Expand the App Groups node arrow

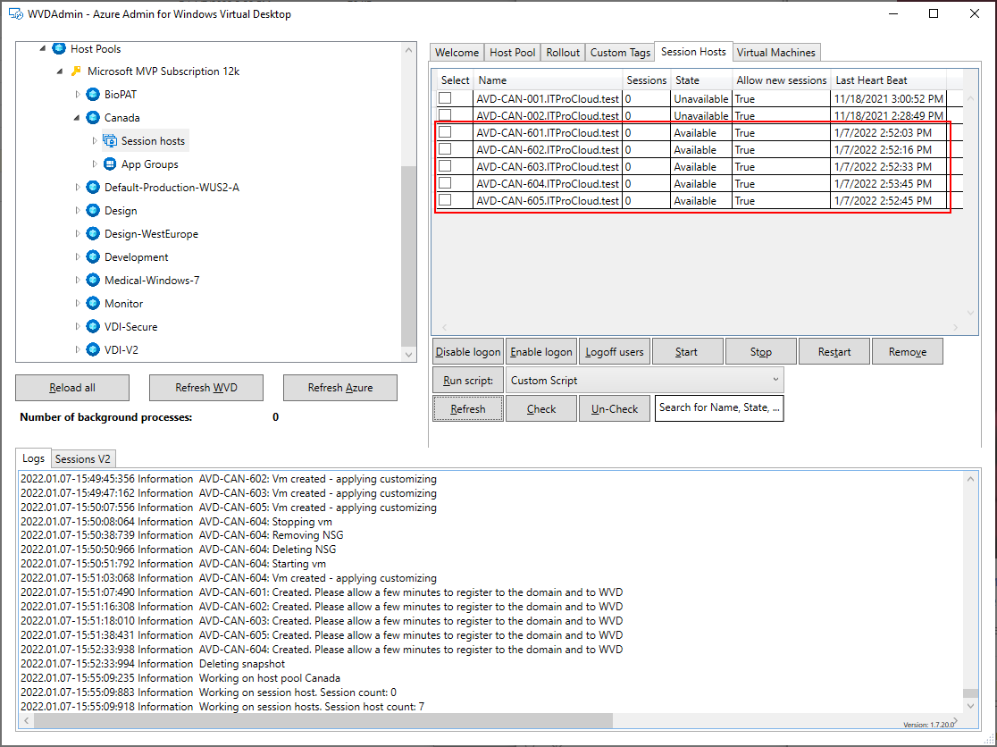click(95, 164)
